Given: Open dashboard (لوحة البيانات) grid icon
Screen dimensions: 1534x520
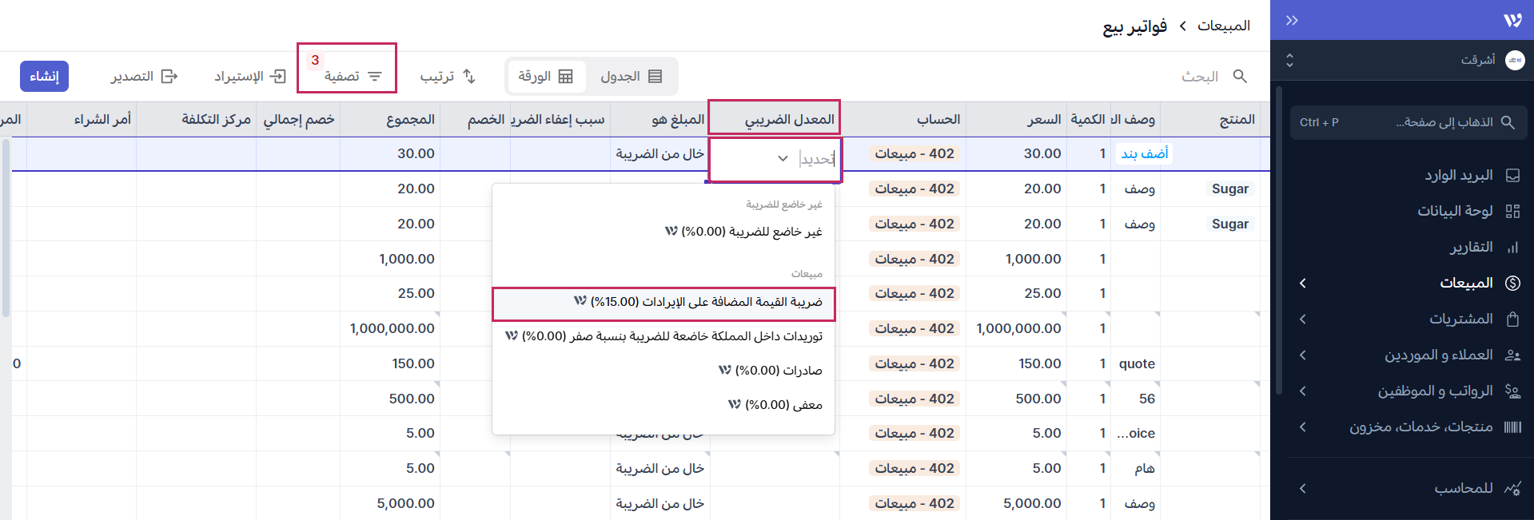Looking at the screenshot, I should 1512,211.
